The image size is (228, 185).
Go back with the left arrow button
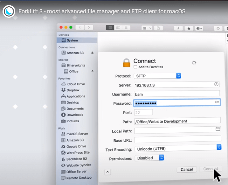coord(80,27)
